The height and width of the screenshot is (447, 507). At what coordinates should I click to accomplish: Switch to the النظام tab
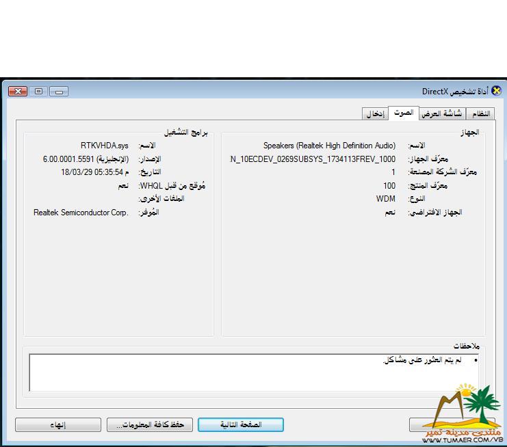[481, 114]
